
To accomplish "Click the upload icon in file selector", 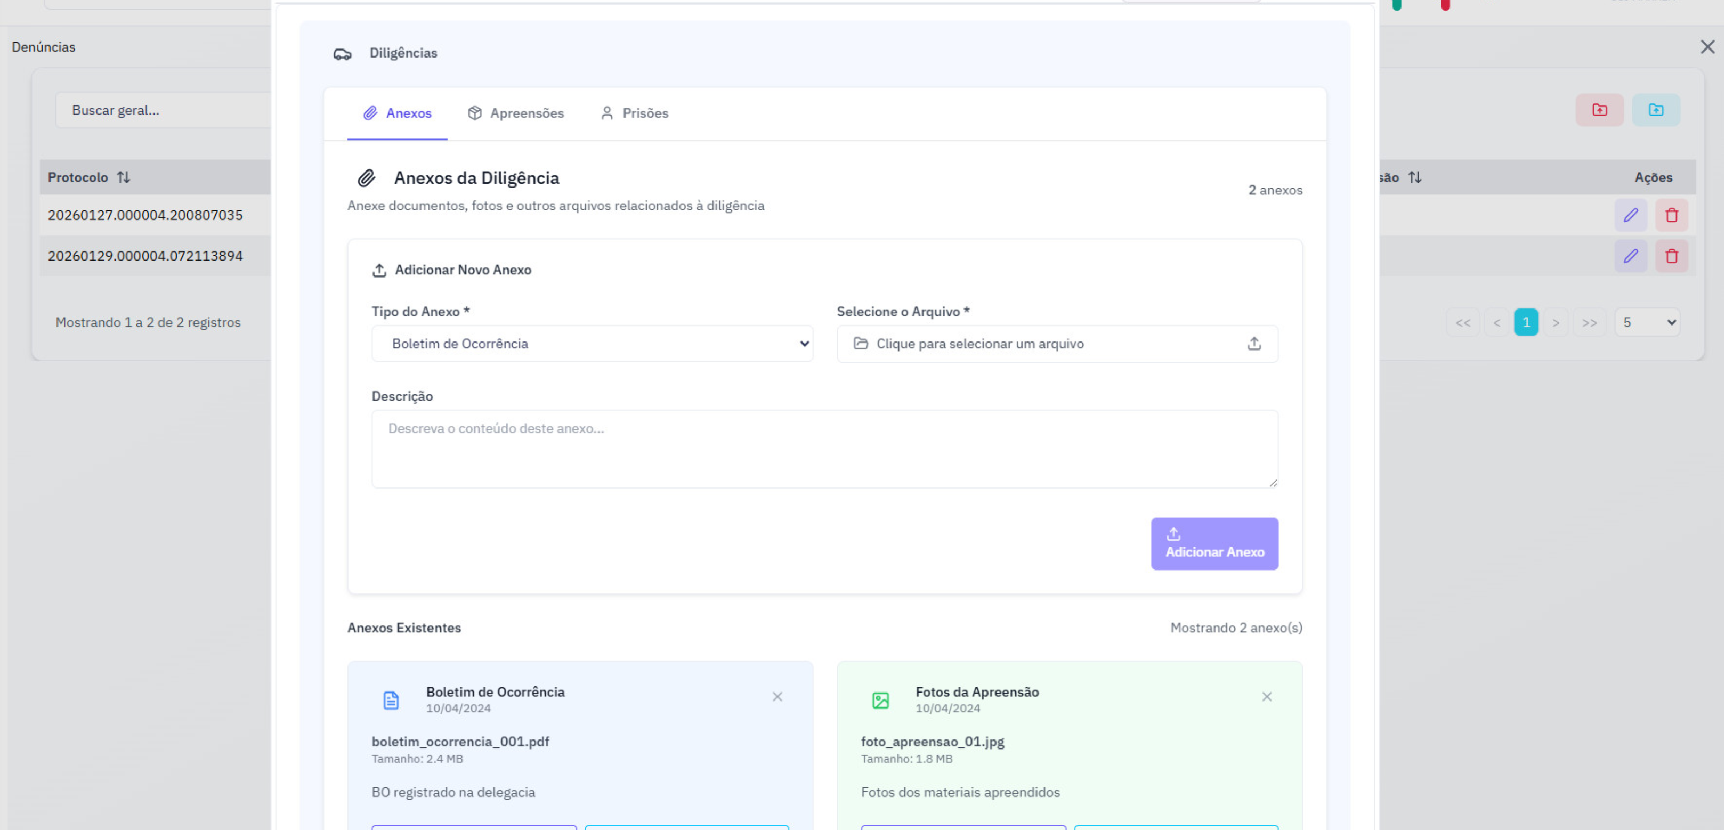I will (1254, 344).
